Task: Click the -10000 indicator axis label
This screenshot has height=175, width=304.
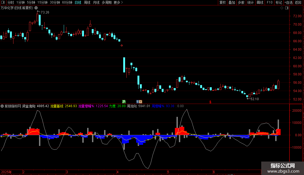Action: pos(296,148)
